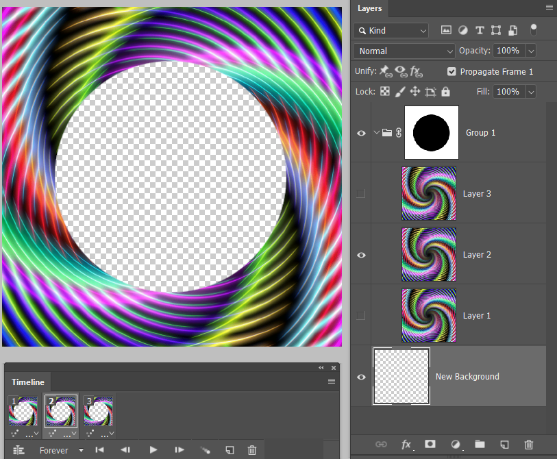Open frame 3 delay time dropdown
Viewport: 557px width, 459px height.
point(108,434)
